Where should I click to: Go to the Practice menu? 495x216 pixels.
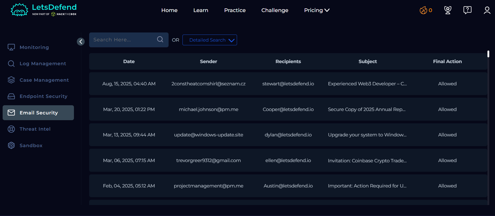(x=235, y=10)
